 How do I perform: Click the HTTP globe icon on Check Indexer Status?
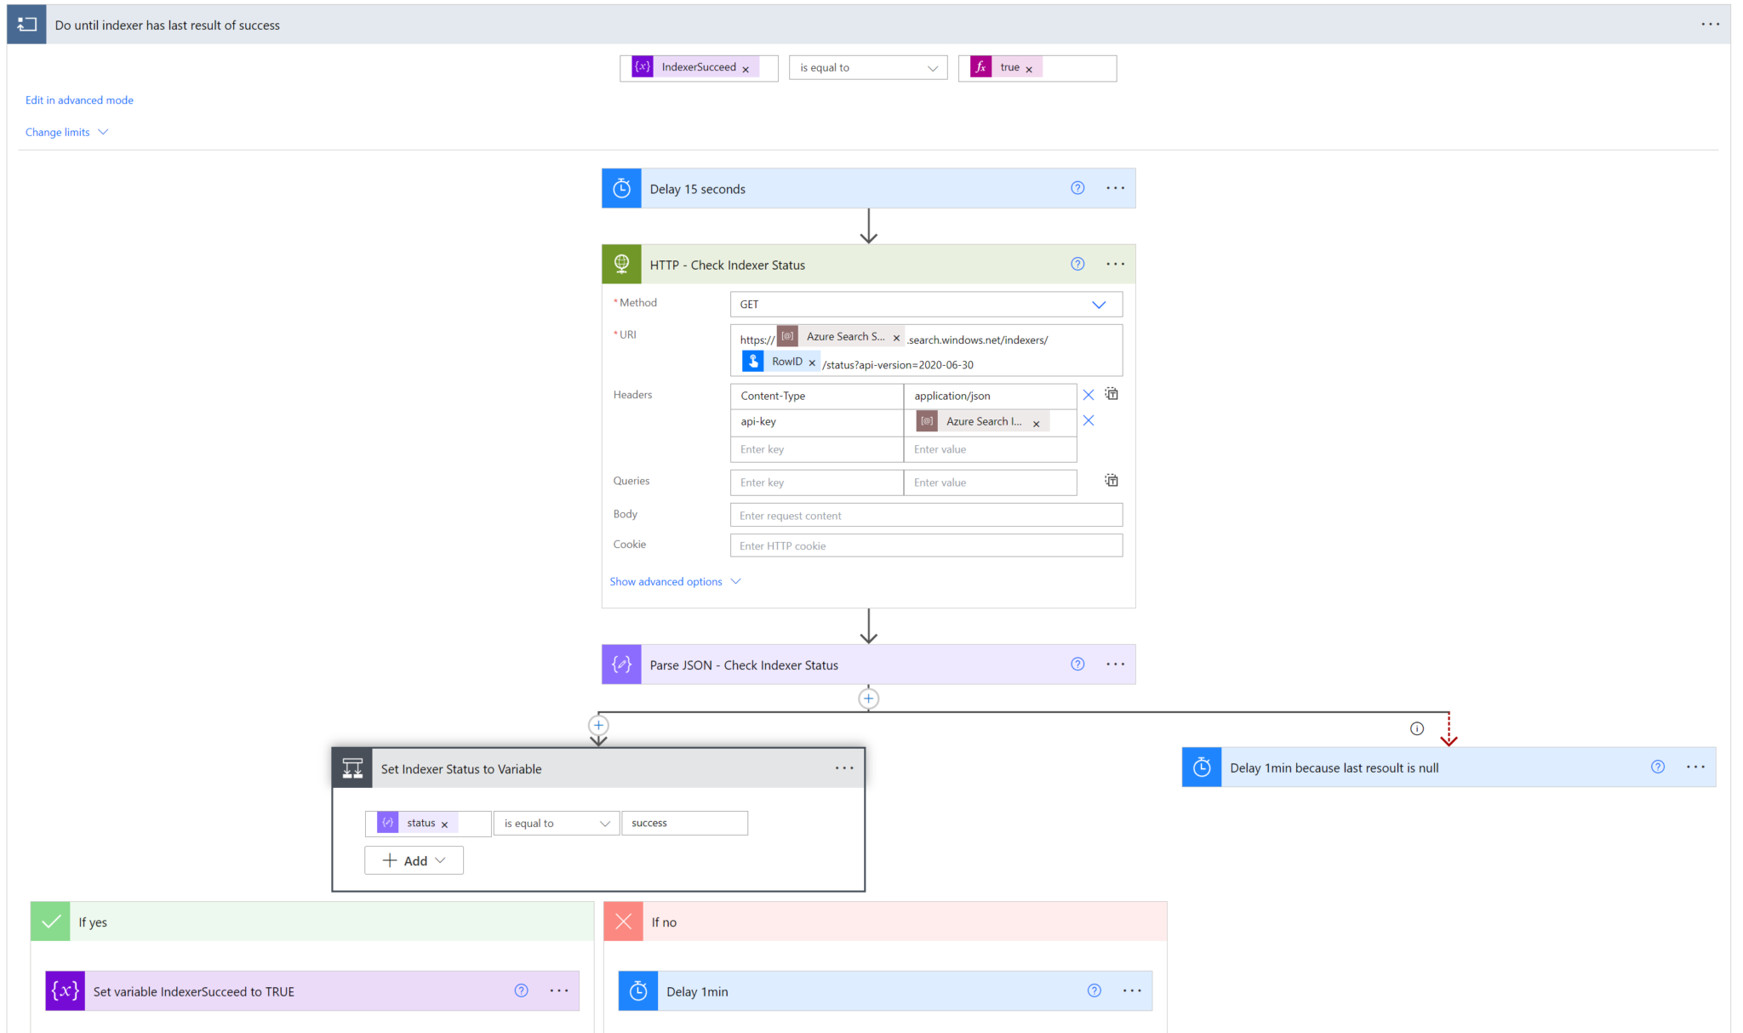coord(621,264)
